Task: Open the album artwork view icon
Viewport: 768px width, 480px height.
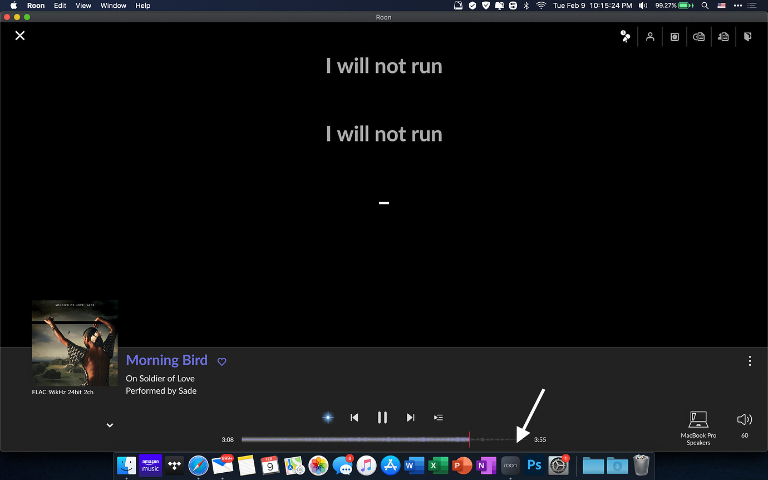Action: [x=675, y=36]
